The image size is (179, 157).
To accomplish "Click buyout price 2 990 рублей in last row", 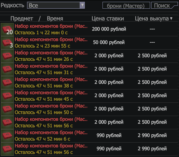I will click(152, 149).
